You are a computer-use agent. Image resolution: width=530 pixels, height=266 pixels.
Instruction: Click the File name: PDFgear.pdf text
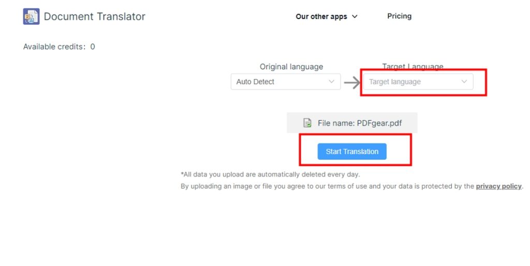(360, 123)
